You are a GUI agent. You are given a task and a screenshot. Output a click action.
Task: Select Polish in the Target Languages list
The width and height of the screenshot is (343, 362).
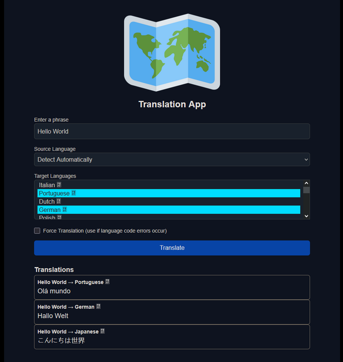(x=169, y=217)
